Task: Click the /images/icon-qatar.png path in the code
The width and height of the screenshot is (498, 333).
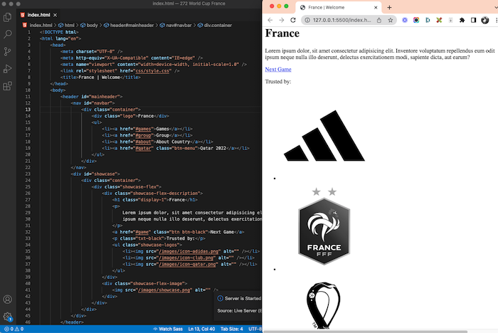Action: [x=188, y=264]
